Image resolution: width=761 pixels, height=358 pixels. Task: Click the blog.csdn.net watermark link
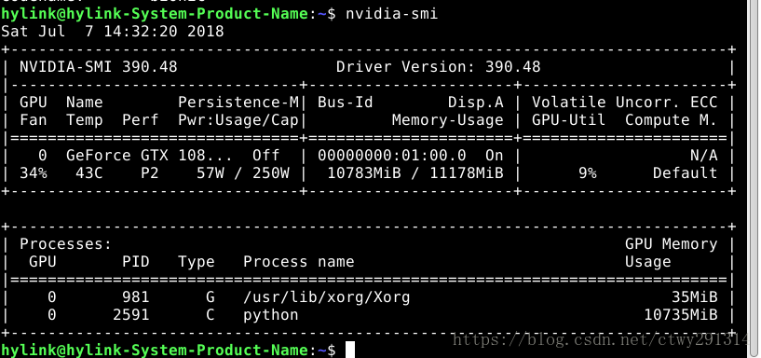coord(601,338)
